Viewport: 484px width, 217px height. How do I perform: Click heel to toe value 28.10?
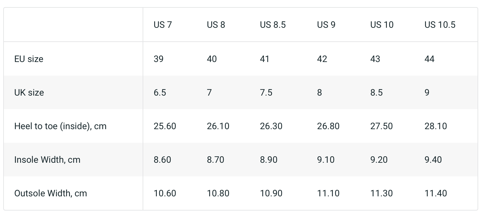point(436,126)
